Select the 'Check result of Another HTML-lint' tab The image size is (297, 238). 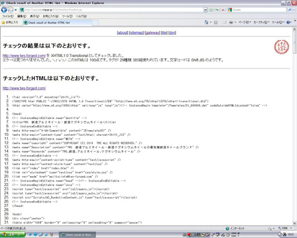57,23
